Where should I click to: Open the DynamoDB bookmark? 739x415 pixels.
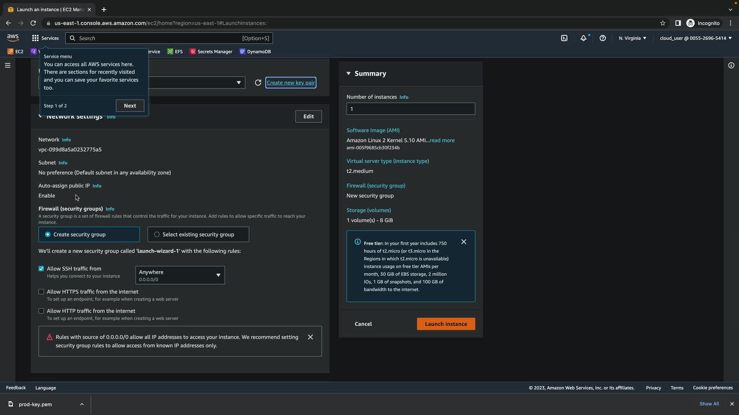[255, 51]
